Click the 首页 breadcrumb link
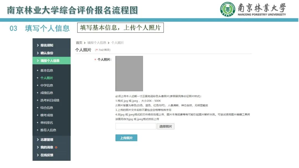This screenshot has height=168, width=299. pos(79,43)
